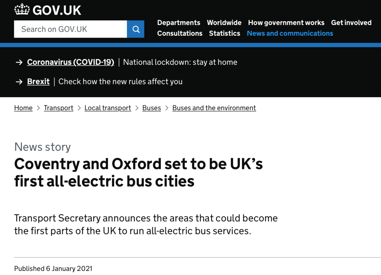Click the GOV.UK crown logo
Screen dimensions: 381x275
(22, 9)
